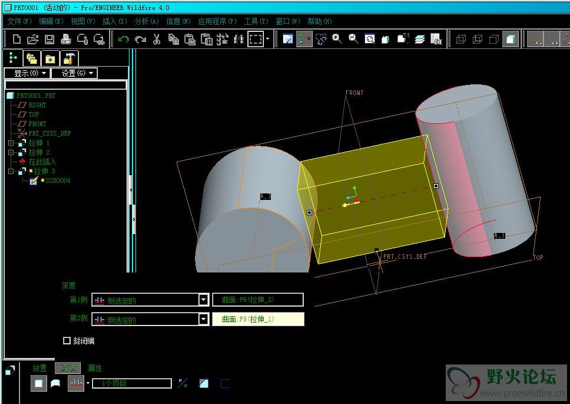Open the 属性 panel tab
570x404 pixels.
(x=95, y=368)
